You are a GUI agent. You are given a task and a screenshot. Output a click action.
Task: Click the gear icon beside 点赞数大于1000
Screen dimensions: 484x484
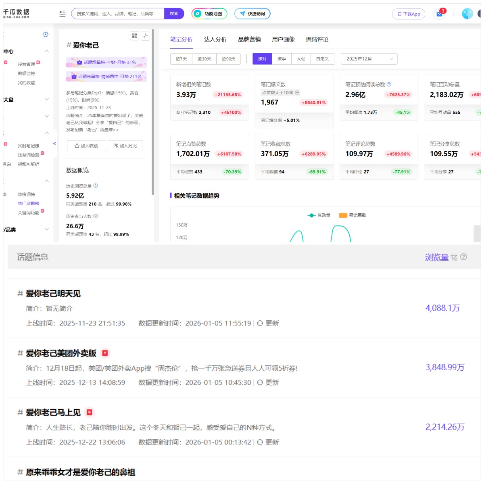point(297,93)
